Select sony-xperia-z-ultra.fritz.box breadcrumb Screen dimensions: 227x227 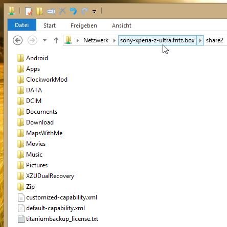(x=157, y=40)
